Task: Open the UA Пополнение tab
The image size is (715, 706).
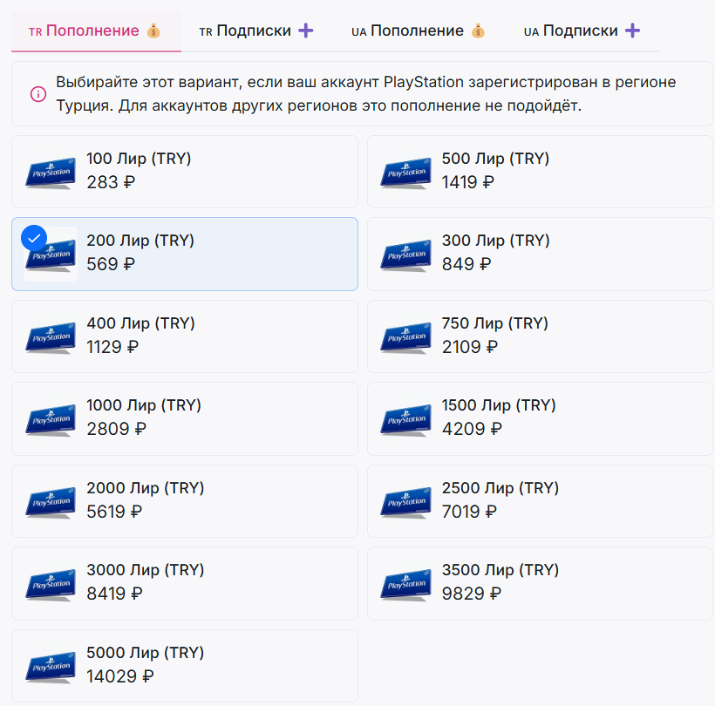Action: coord(419,31)
